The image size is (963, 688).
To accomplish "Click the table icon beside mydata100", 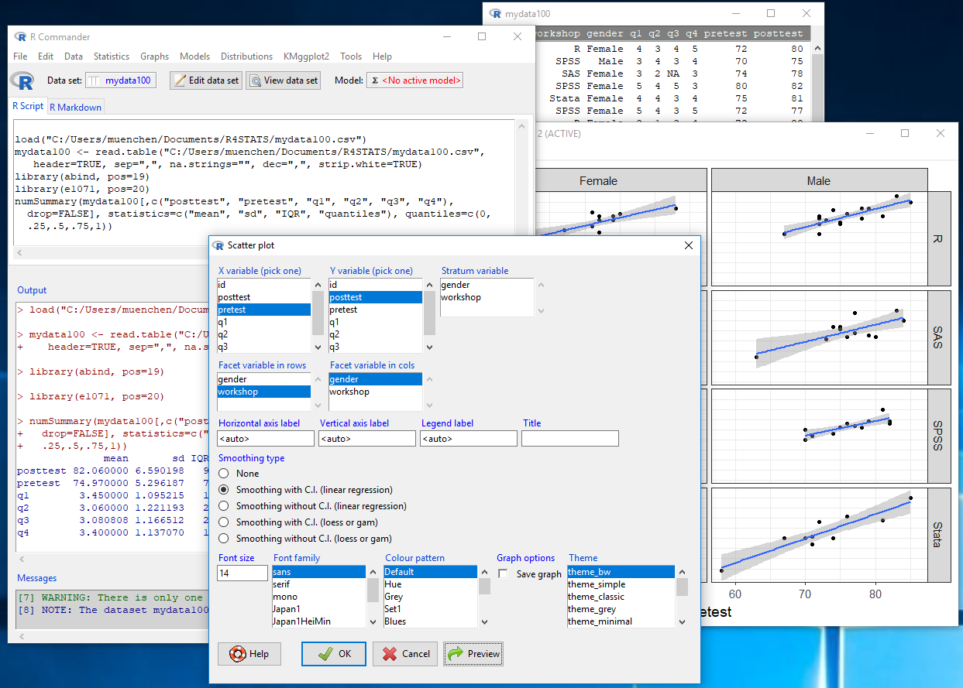I will (x=92, y=80).
